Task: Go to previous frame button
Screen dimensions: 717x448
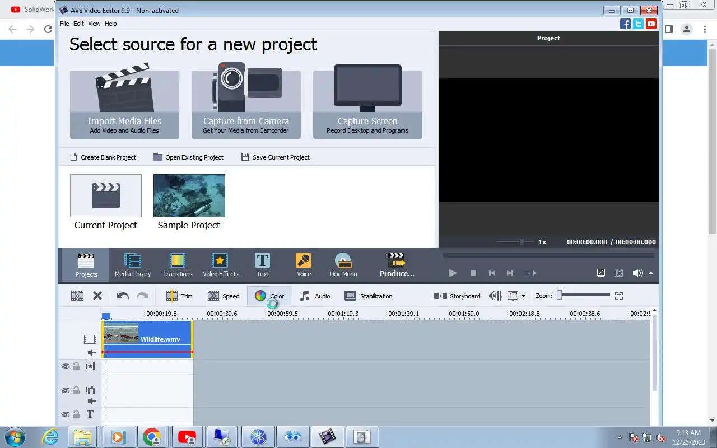Action: [x=492, y=273]
